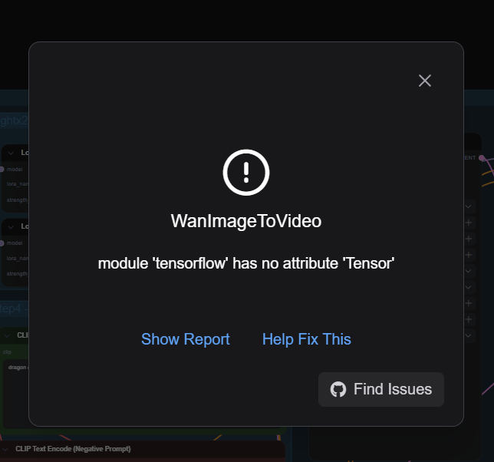This screenshot has height=462, width=494.
Task: Click the model input dot on upper Lora node
Action: click(2, 170)
